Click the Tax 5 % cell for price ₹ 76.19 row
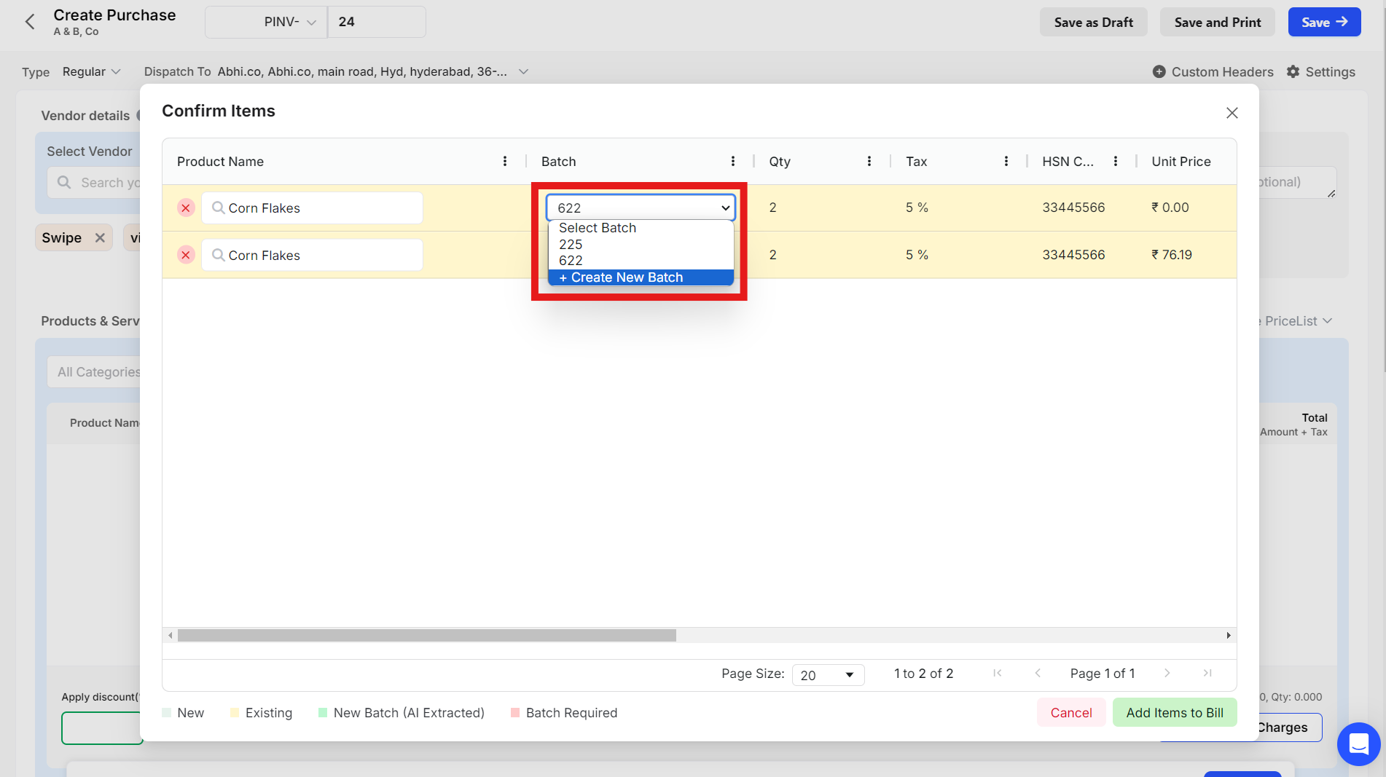This screenshot has width=1386, height=777. [x=959, y=255]
